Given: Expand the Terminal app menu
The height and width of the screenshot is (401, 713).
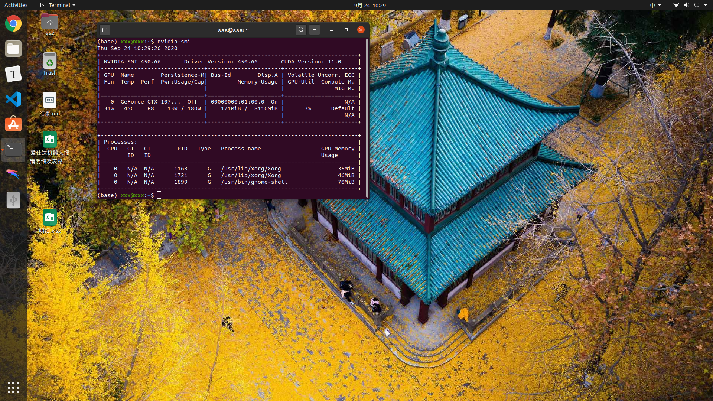Looking at the screenshot, I should (x=58, y=5).
